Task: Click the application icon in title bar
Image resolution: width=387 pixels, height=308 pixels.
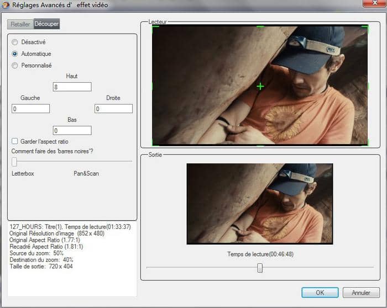Action: 6,5
